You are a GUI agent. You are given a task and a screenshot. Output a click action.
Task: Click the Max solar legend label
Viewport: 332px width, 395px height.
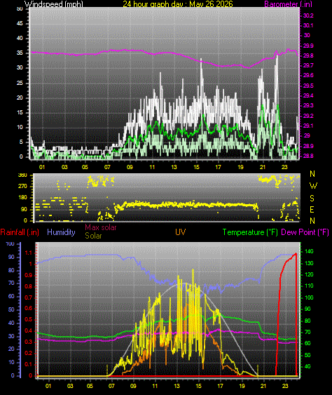[x=101, y=227]
